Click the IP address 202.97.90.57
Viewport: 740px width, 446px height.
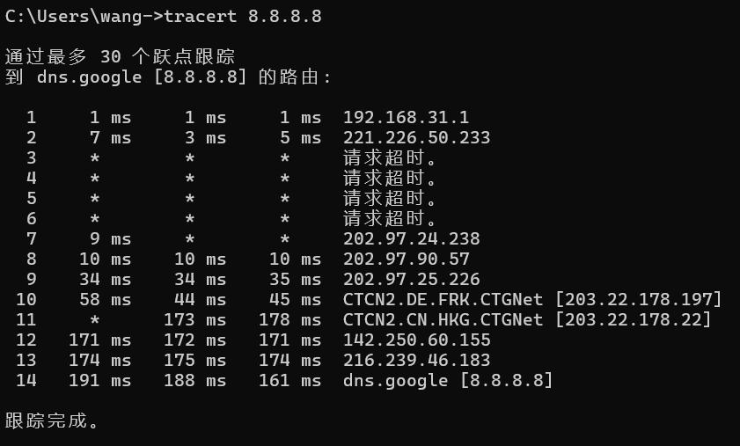[406, 259]
